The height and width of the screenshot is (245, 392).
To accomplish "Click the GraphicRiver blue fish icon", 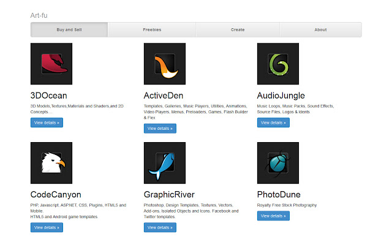I will tap(165, 163).
